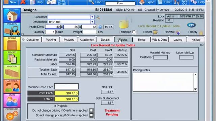Open the Designs crate icon
The image size is (216, 121).
coord(12,44)
